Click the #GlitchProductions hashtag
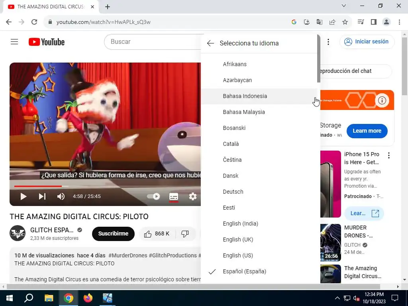 173,255
